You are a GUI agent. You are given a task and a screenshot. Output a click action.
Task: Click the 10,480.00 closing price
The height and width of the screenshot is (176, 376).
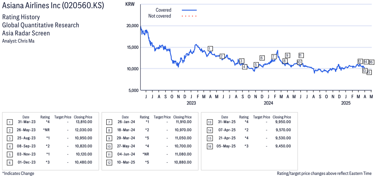click(84, 162)
